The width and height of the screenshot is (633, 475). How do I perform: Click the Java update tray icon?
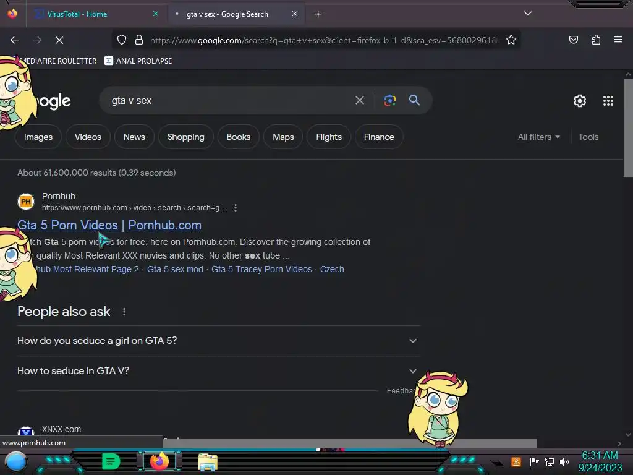(516, 461)
